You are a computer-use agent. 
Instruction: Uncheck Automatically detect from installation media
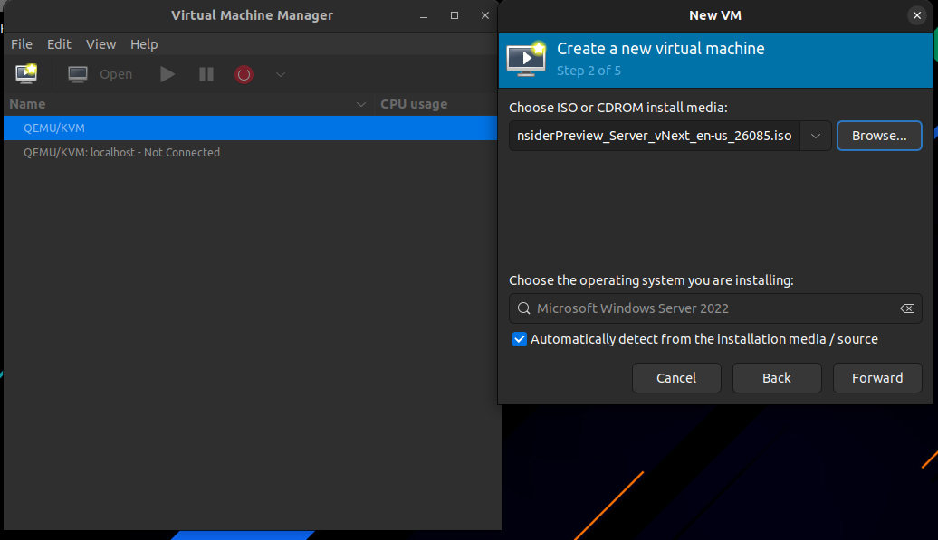520,339
